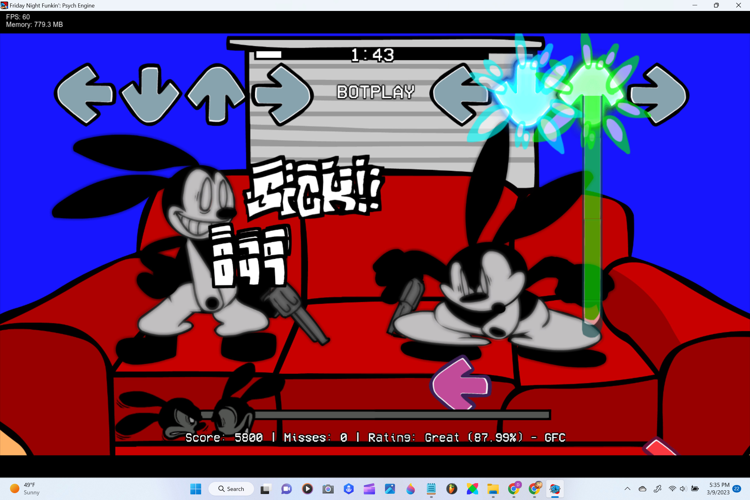Open the Journal notepad app on the taskbar

click(x=432, y=489)
